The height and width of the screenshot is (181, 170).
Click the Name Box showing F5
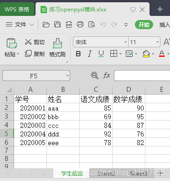[x=34, y=75]
